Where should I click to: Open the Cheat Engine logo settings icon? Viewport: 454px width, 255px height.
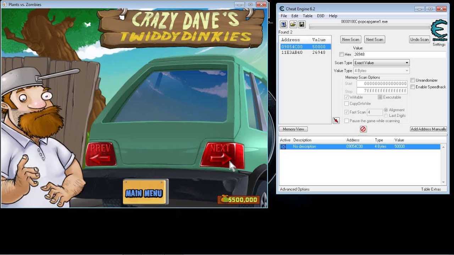click(439, 31)
